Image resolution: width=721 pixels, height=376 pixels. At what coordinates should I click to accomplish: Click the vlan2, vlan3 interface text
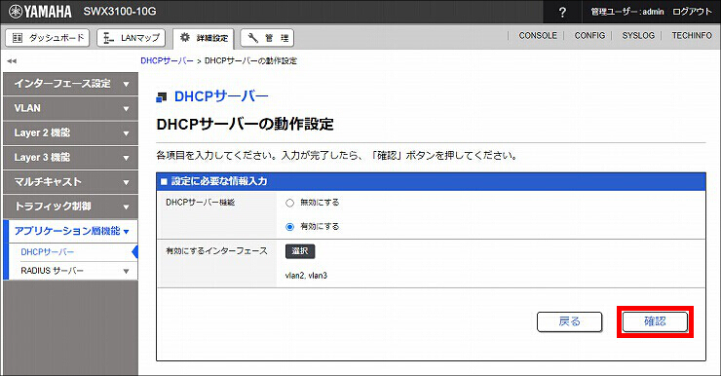[306, 276]
